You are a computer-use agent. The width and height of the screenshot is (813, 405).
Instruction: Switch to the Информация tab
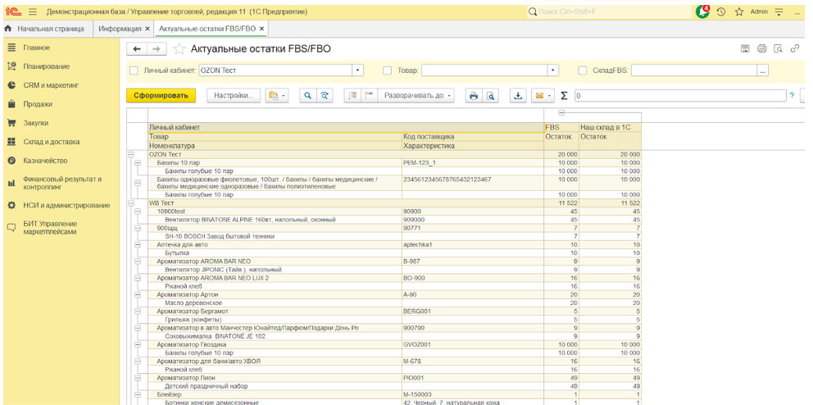[120, 29]
